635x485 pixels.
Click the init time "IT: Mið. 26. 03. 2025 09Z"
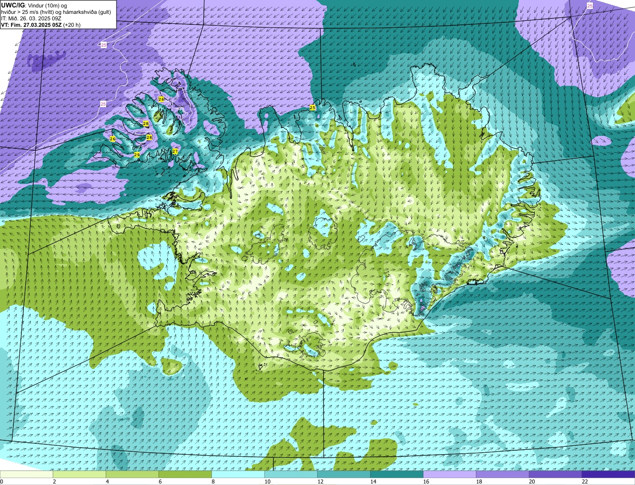pyautogui.click(x=32, y=18)
